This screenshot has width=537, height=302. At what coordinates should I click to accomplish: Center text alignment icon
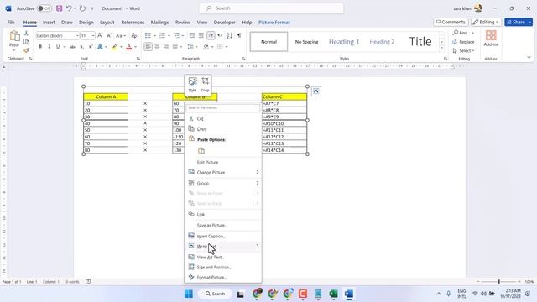pyautogui.click(x=157, y=47)
